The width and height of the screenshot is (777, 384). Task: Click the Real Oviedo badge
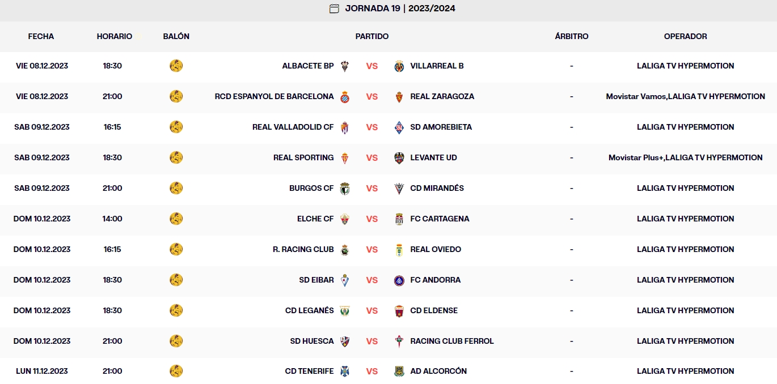pyautogui.click(x=399, y=249)
